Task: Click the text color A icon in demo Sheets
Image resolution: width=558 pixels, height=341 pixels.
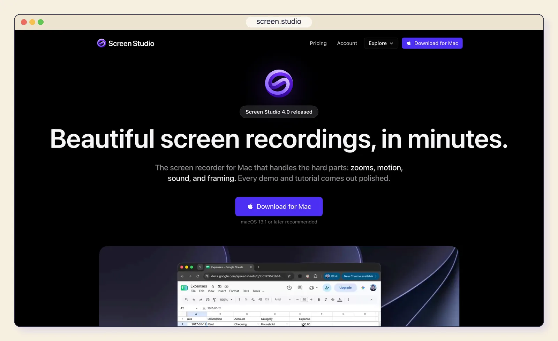Action: [x=340, y=300]
